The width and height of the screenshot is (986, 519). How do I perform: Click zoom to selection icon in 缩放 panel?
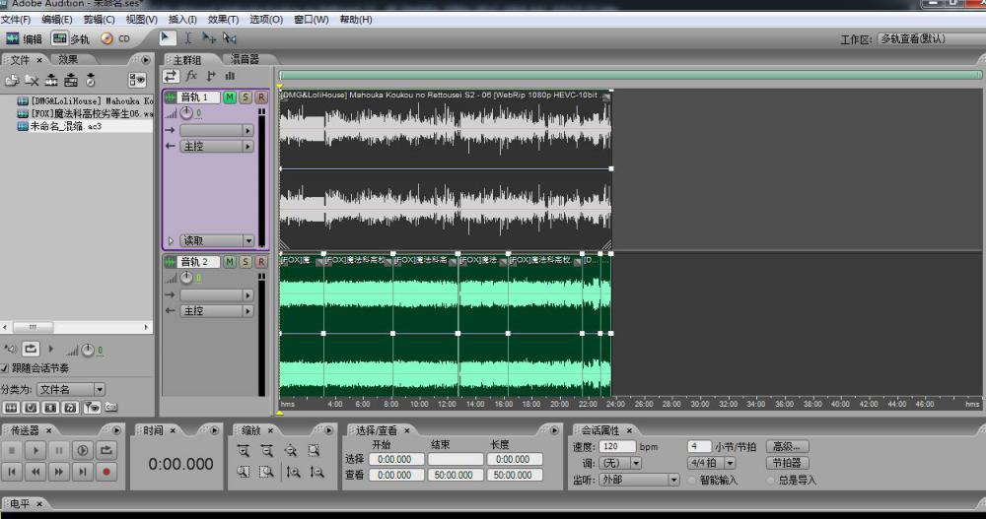click(x=314, y=450)
